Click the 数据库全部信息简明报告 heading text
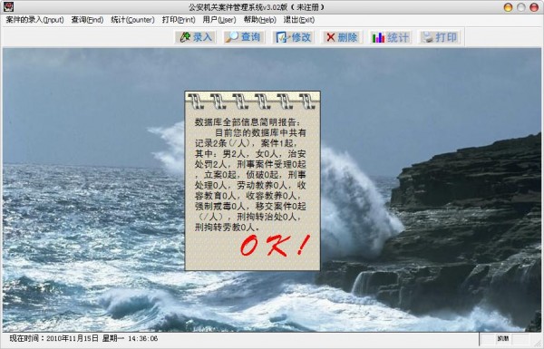544x349 pixels. tap(248, 122)
